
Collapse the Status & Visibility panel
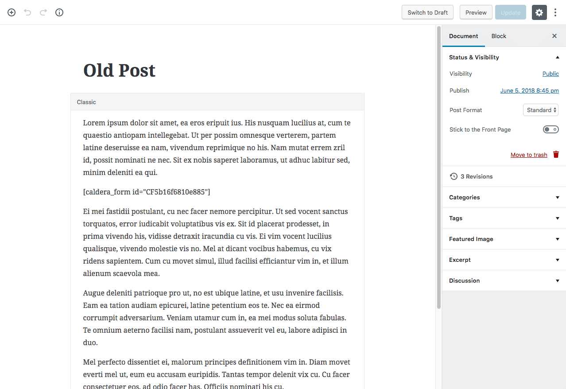[x=504, y=57]
